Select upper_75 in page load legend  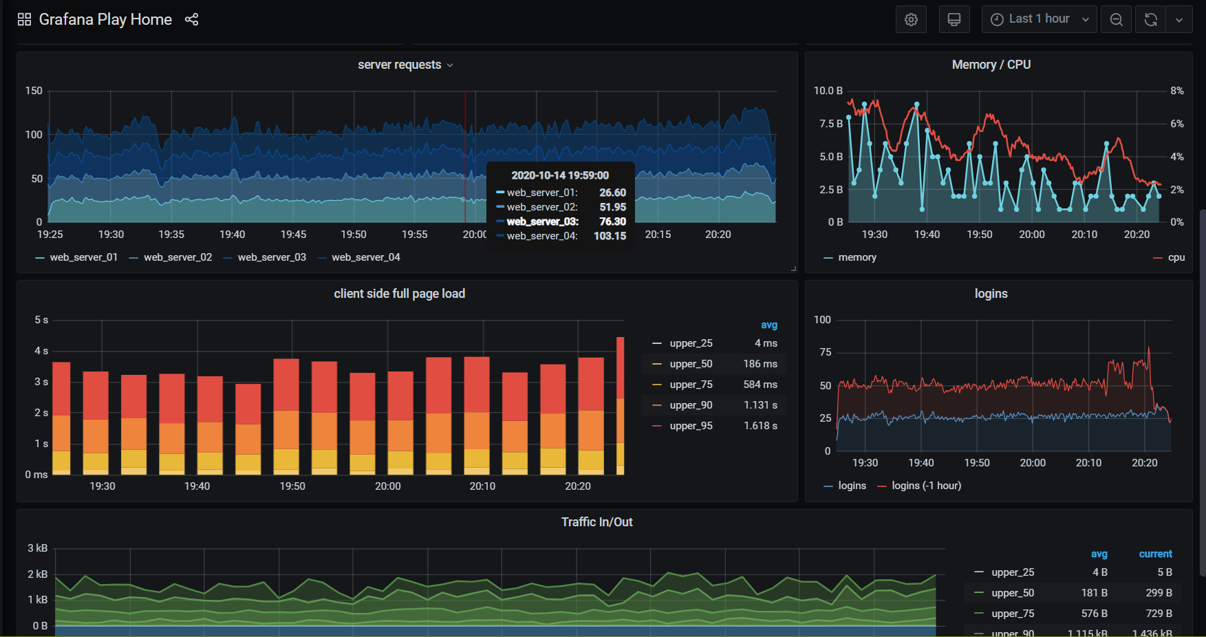[x=691, y=385]
